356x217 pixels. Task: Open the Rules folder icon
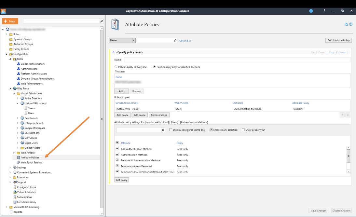point(11,34)
